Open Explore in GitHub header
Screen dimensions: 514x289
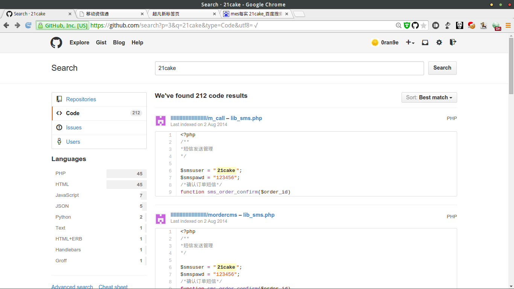(x=79, y=43)
